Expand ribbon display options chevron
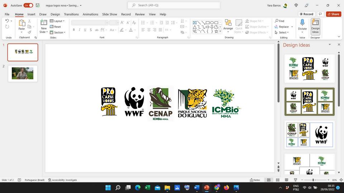This screenshot has width=344, height=193. click(339, 36)
